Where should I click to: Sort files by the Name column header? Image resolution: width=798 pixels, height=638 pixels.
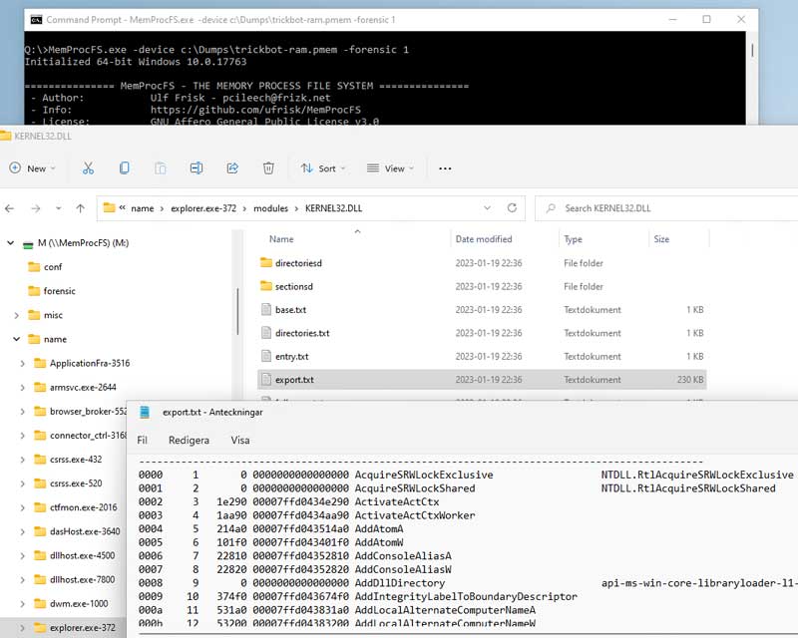(x=281, y=239)
